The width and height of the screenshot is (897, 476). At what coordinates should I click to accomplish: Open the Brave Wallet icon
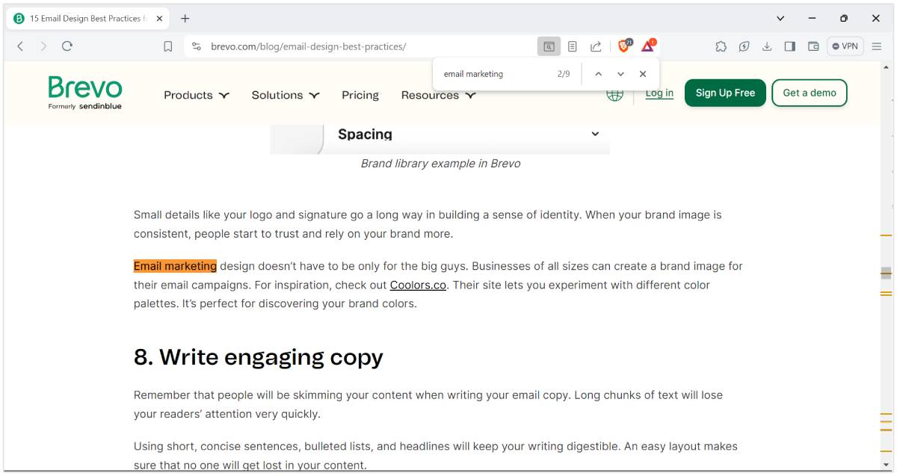813,46
